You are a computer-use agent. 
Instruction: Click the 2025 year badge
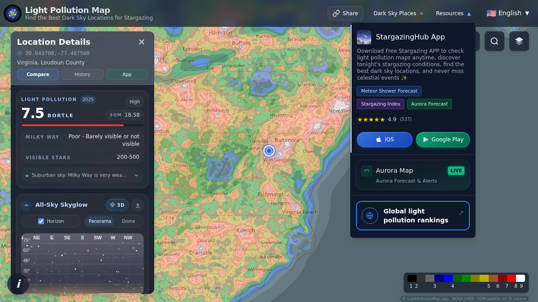88,99
